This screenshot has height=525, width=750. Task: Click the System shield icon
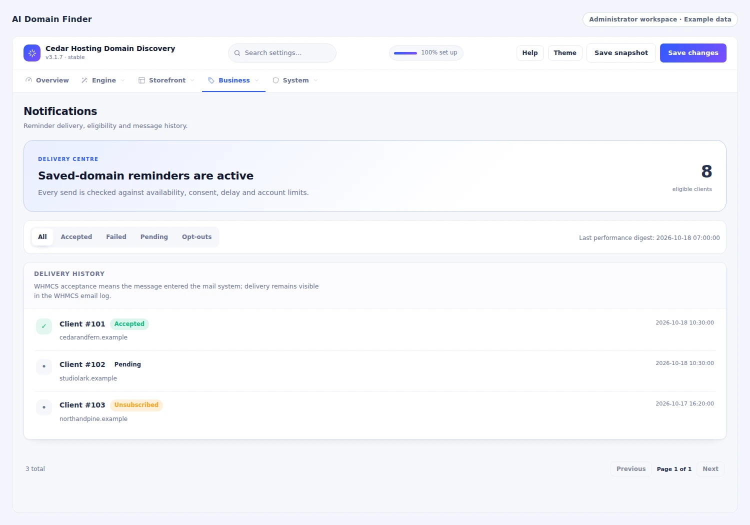tap(275, 80)
